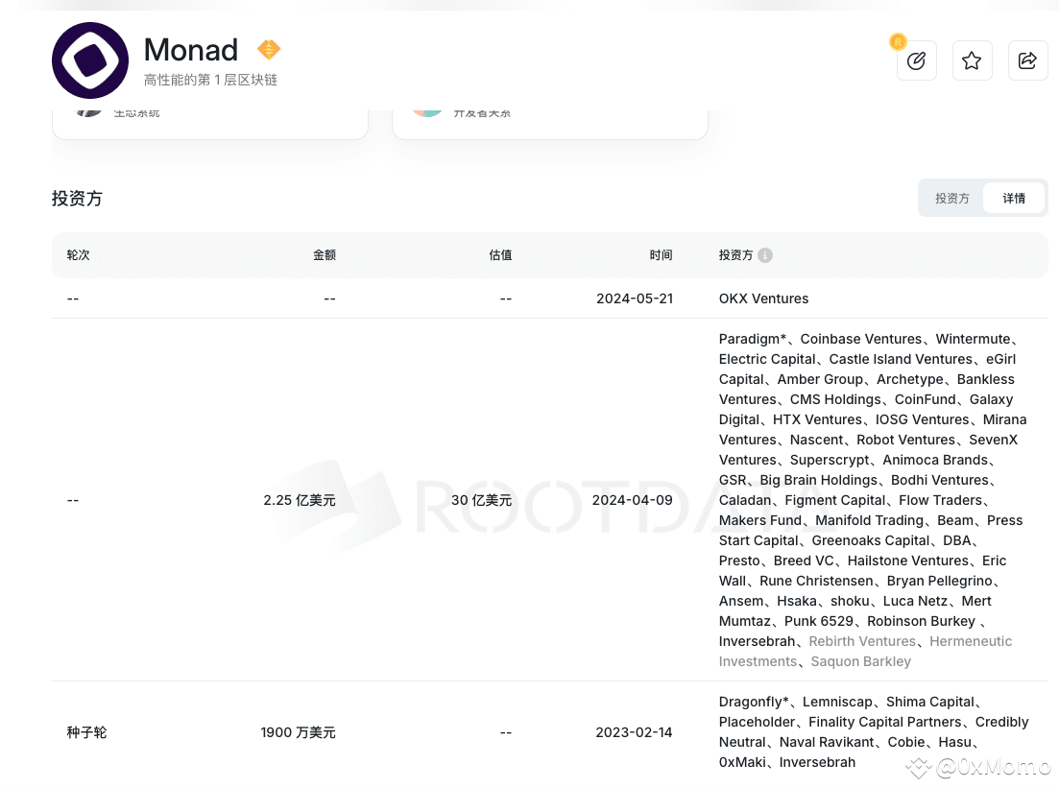Viewport: 1059px width, 788px height.
Task: Click the edit pencil icon
Action: click(x=917, y=60)
